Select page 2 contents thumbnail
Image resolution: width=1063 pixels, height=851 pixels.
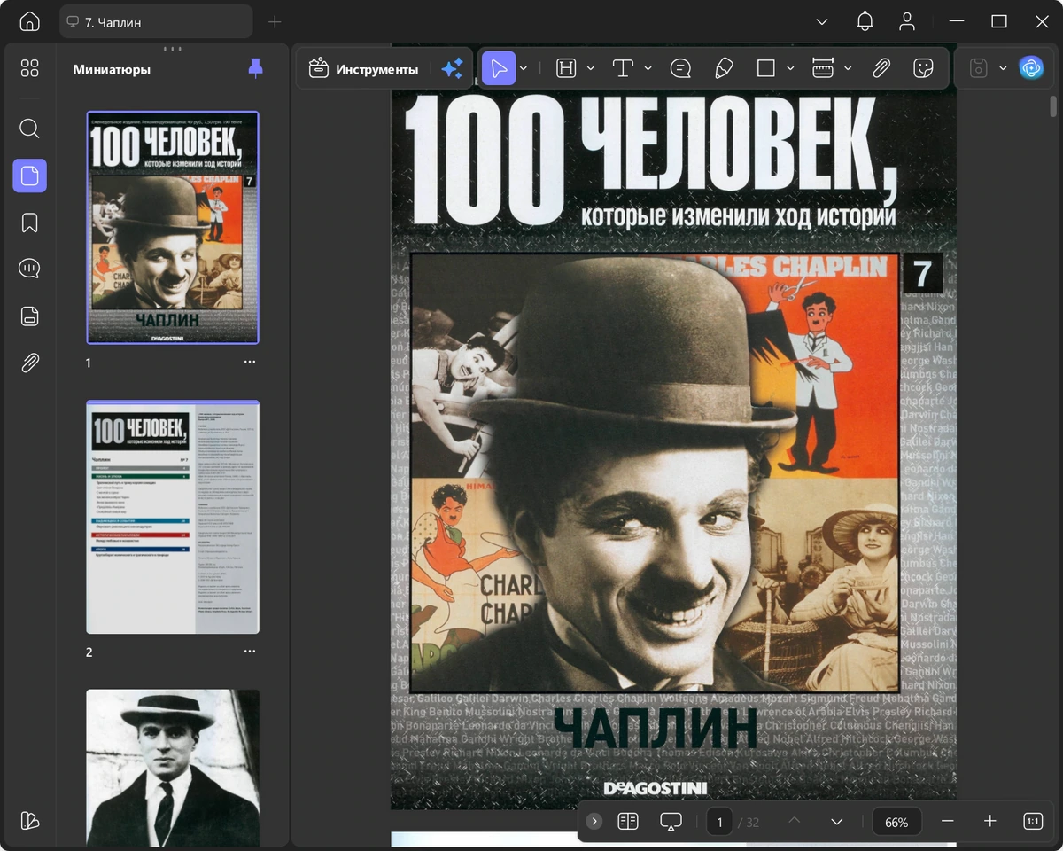pos(173,517)
